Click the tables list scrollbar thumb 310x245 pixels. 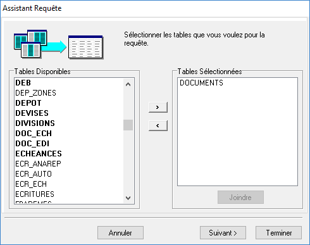tap(128, 125)
